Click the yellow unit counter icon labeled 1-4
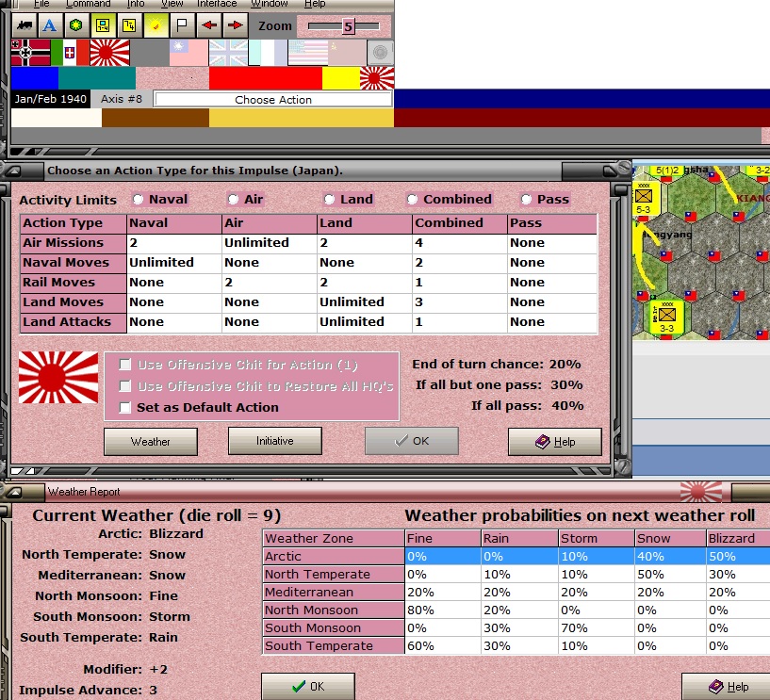Screen dimensions: 770x700 pos(103,25)
